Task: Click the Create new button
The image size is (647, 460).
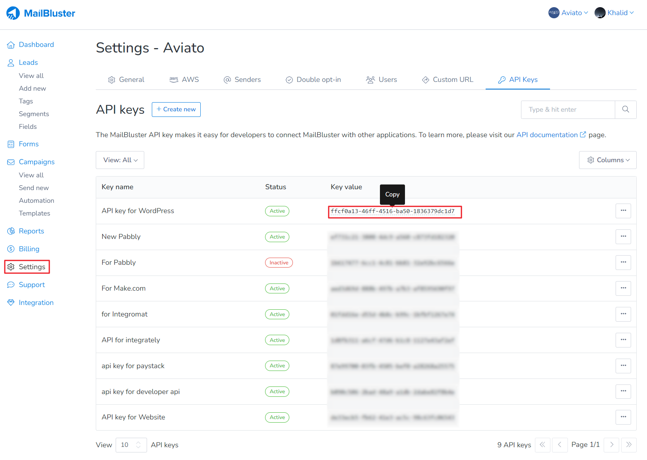Action: (x=176, y=109)
